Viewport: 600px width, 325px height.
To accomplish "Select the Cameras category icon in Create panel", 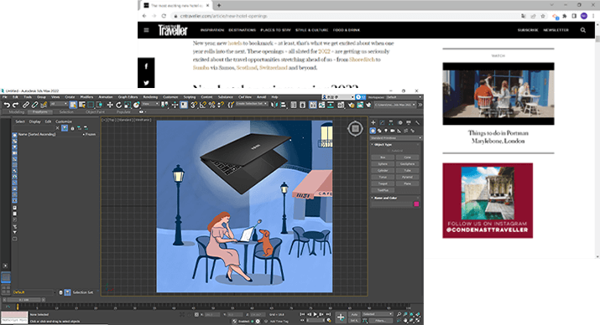I will 393,131.
